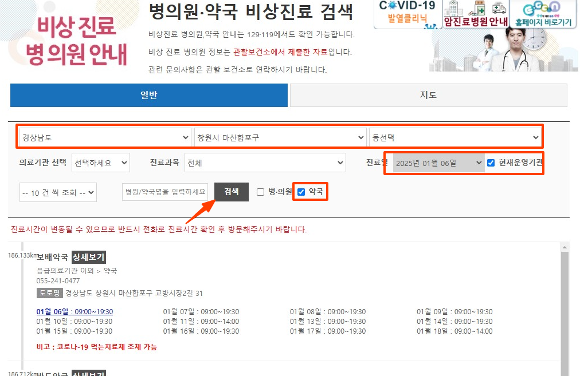Click the 01월 18일 09:00~14:00 hours
The image size is (584, 376).
(x=454, y=331)
